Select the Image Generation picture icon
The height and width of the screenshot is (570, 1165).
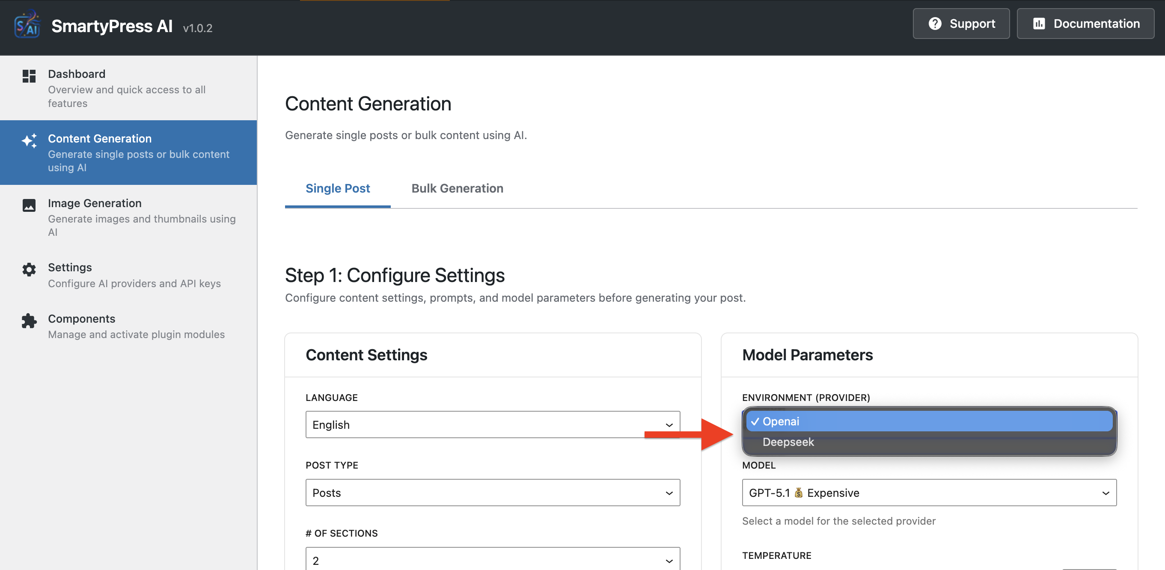pos(29,206)
